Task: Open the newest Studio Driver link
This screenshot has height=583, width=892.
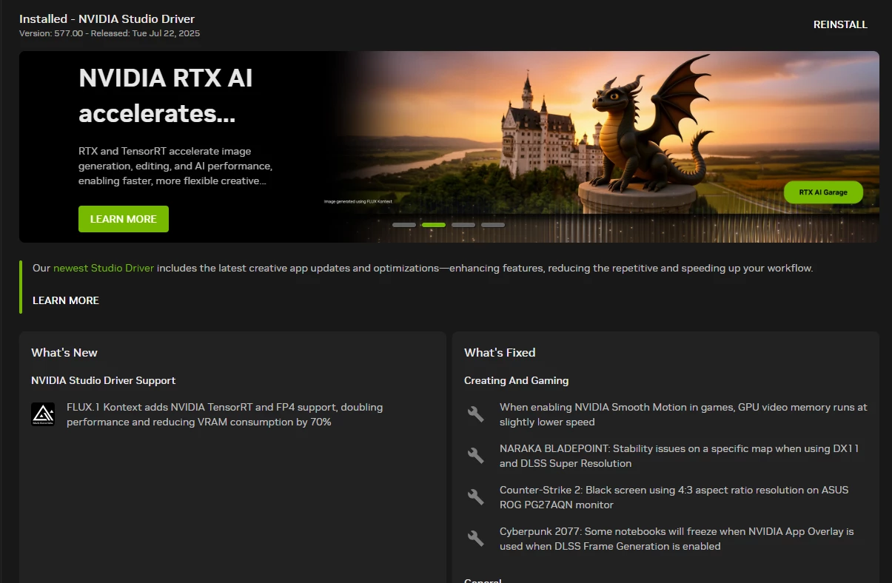Action: click(x=104, y=268)
